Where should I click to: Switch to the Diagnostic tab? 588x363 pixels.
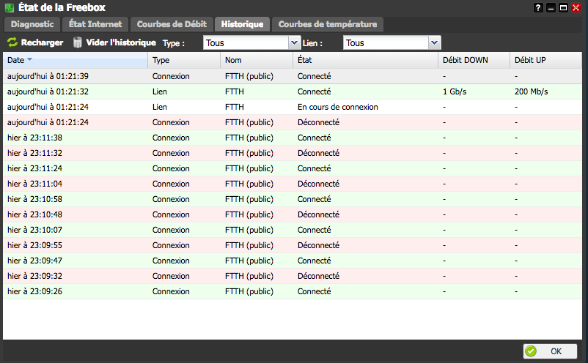coord(32,24)
